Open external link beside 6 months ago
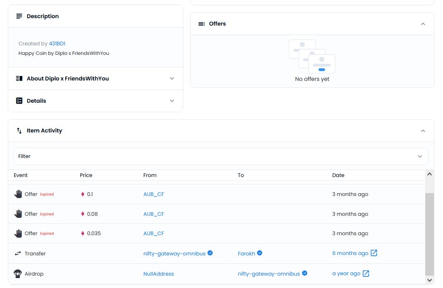Screen dimensions: 443x288 click(374, 253)
